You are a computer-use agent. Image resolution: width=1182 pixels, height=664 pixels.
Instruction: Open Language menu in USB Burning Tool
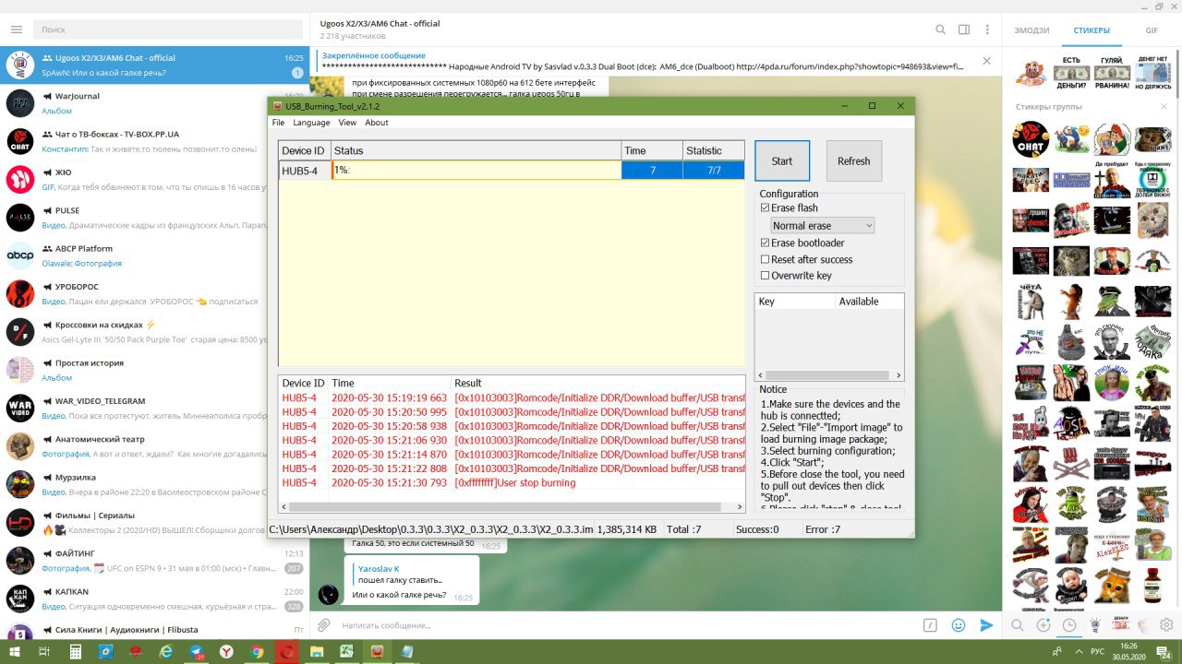tap(311, 123)
